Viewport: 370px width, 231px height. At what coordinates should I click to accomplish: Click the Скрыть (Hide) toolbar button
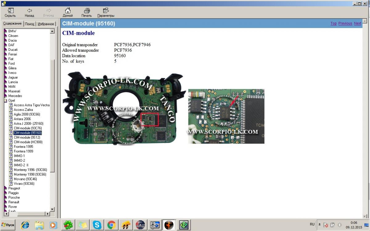tap(10, 12)
